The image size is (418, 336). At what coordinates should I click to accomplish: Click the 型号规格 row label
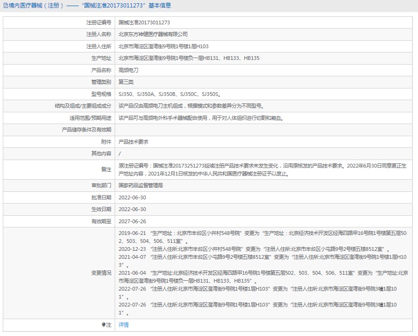click(x=101, y=94)
